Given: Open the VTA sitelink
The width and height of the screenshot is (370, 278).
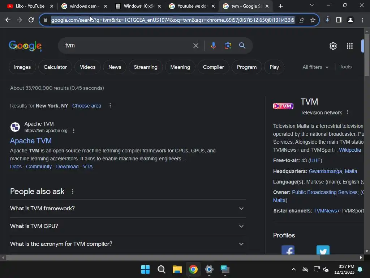Looking at the screenshot, I should tap(88, 167).
